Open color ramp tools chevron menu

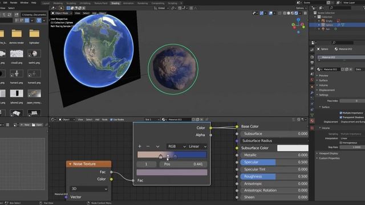157,146
